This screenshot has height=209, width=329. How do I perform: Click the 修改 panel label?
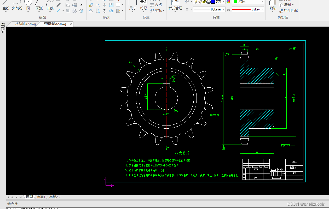[x=106, y=17]
